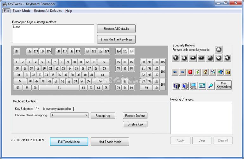Click the red browser stop button
Screen dimensions: 244x159
click(x=190, y=72)
